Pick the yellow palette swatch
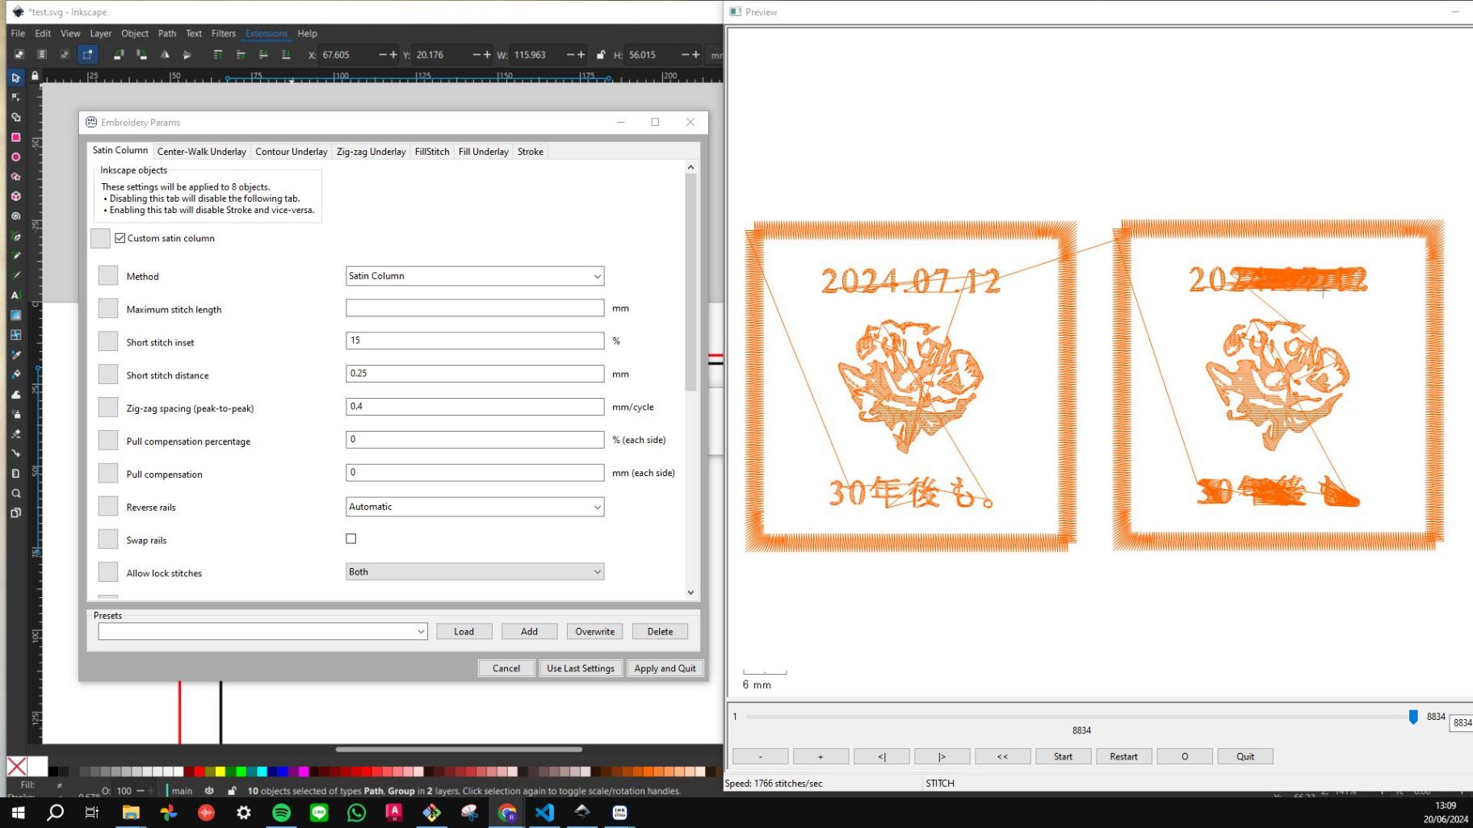The image size is (1473, 828). pos(220,772)
